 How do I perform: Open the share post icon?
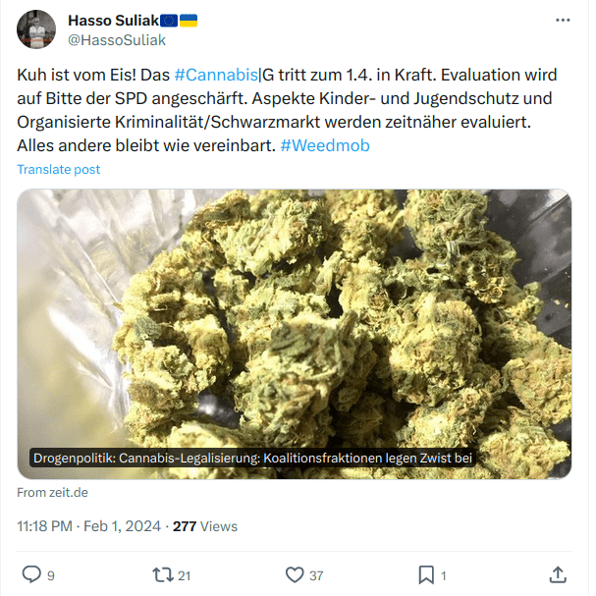[x=558, y=574]
